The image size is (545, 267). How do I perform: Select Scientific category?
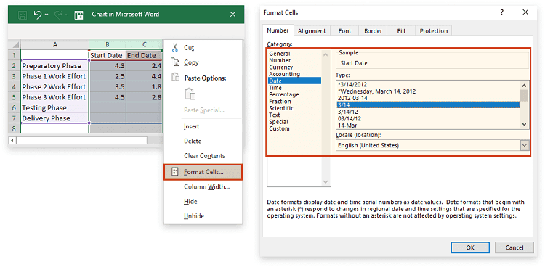click(281, 108)
